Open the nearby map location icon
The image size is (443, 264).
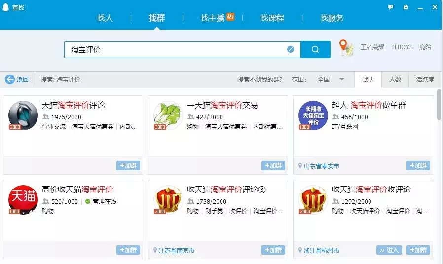346,47
